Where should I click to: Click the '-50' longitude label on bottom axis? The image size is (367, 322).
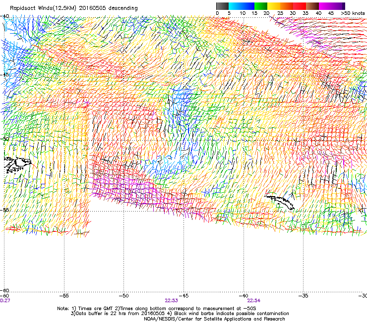pyautogui.click(x=124, y=296)
